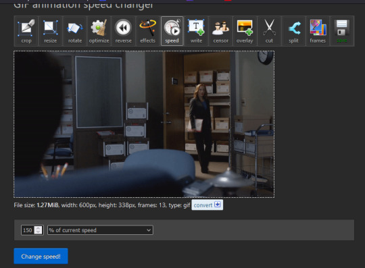This screenshot has width=365, height=268.
Task: Open the split tool
Action: 293,31
